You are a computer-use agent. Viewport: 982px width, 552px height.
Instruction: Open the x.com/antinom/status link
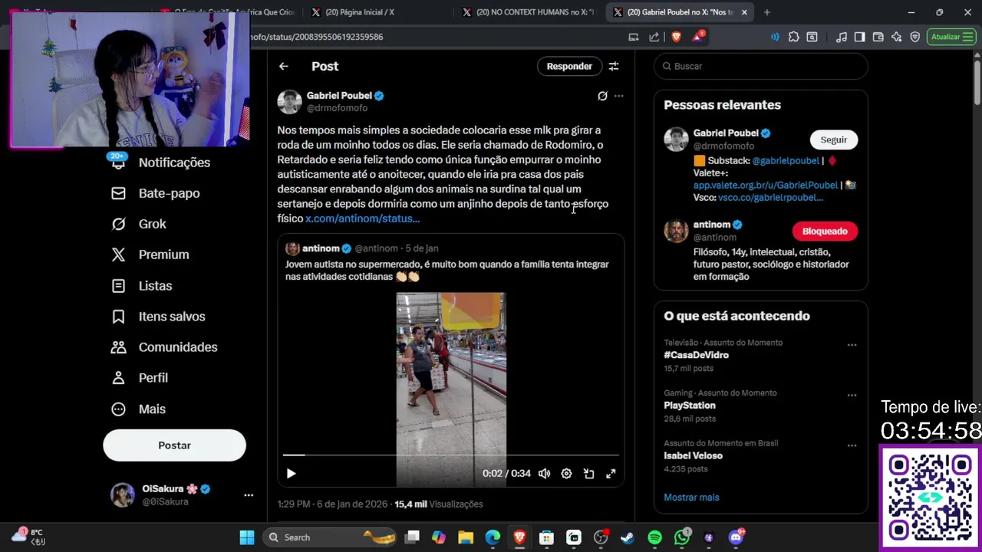(x=362, y=219)
